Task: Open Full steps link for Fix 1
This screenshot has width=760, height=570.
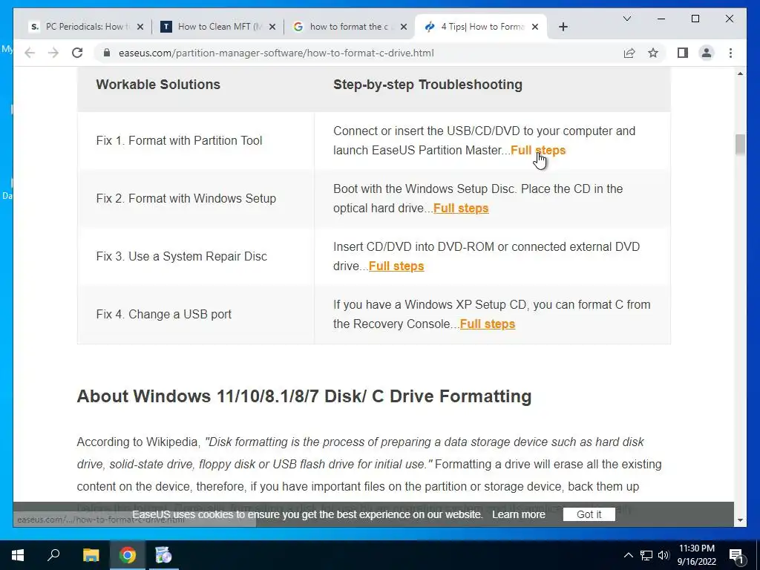Action: click(538, 150)
